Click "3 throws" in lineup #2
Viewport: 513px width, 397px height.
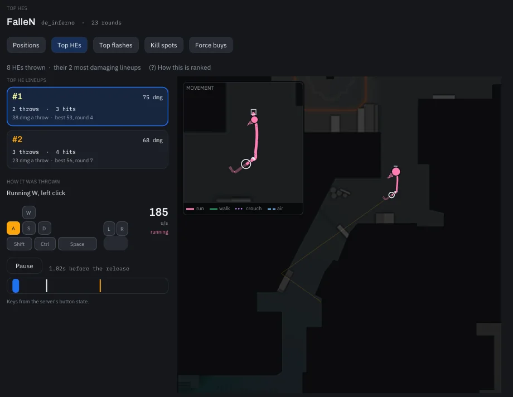(26, 152)
